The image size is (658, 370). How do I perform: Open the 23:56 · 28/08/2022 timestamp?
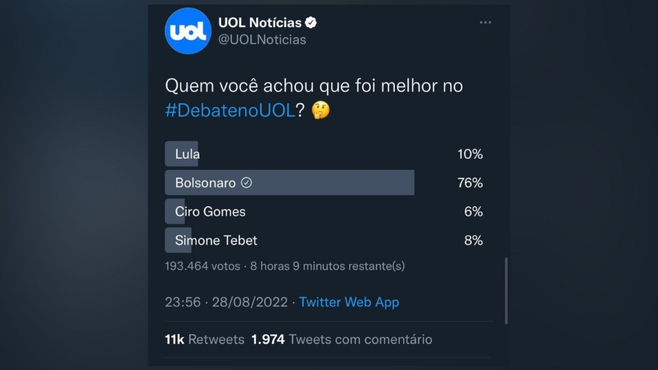pyautogui.click(x=226, y=302)
